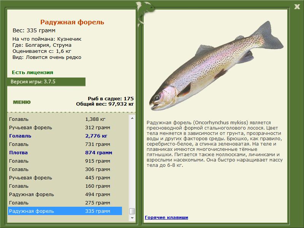Select Голавль 275 грамм row

65,203
